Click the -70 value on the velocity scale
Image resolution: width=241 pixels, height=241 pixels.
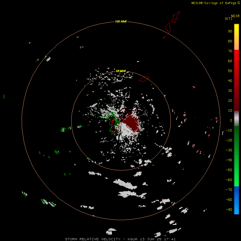[229, 190]
